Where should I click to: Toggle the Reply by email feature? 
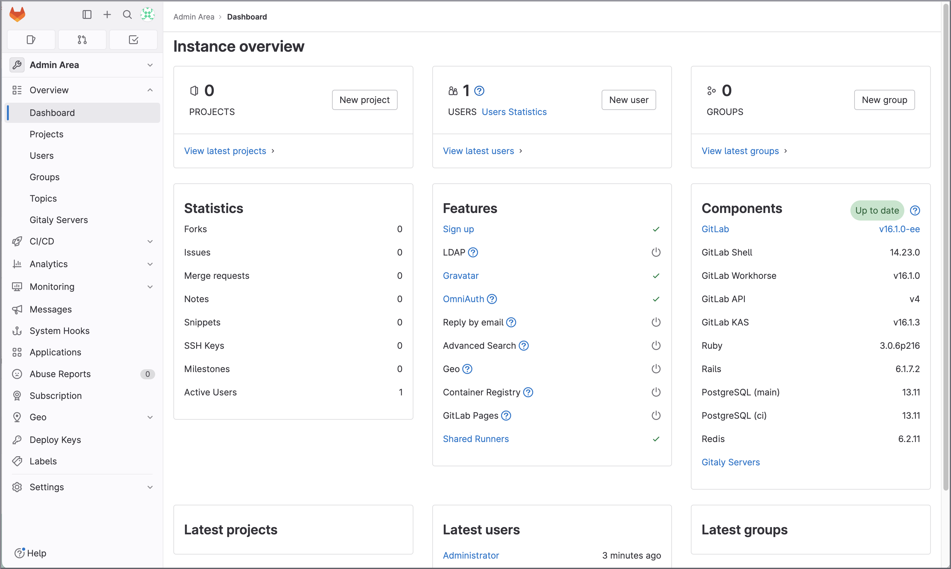point(655,322)
